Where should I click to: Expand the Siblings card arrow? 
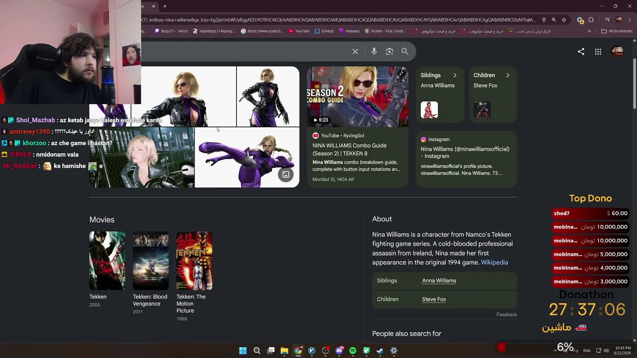(455, 76)
